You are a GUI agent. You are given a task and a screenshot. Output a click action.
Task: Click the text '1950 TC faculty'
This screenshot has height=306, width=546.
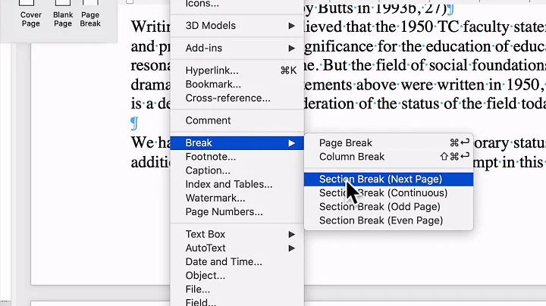pos(457,27)
